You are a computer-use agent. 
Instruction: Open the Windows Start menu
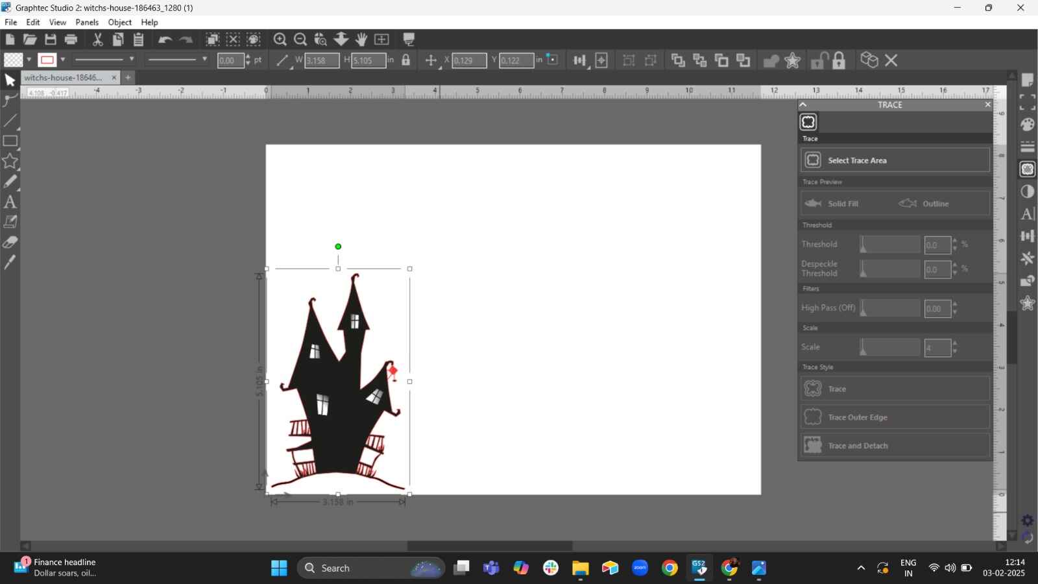279,568
